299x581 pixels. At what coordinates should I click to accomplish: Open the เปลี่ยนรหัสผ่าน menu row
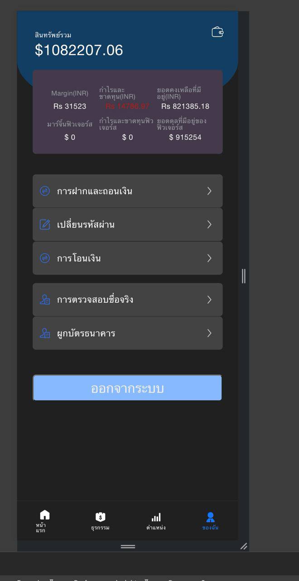point(127,224)
